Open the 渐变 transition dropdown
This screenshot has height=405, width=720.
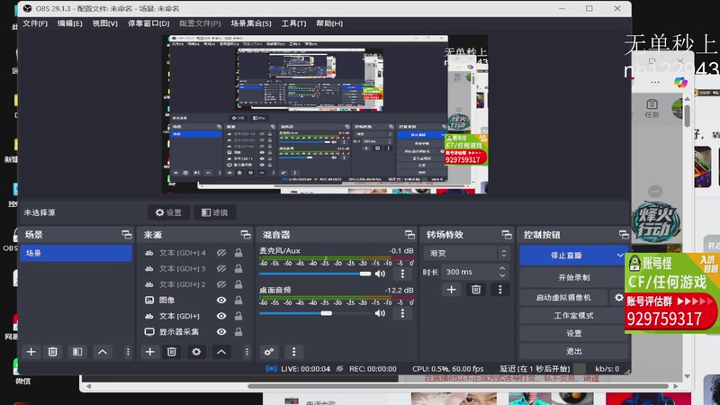click(466, 253)
